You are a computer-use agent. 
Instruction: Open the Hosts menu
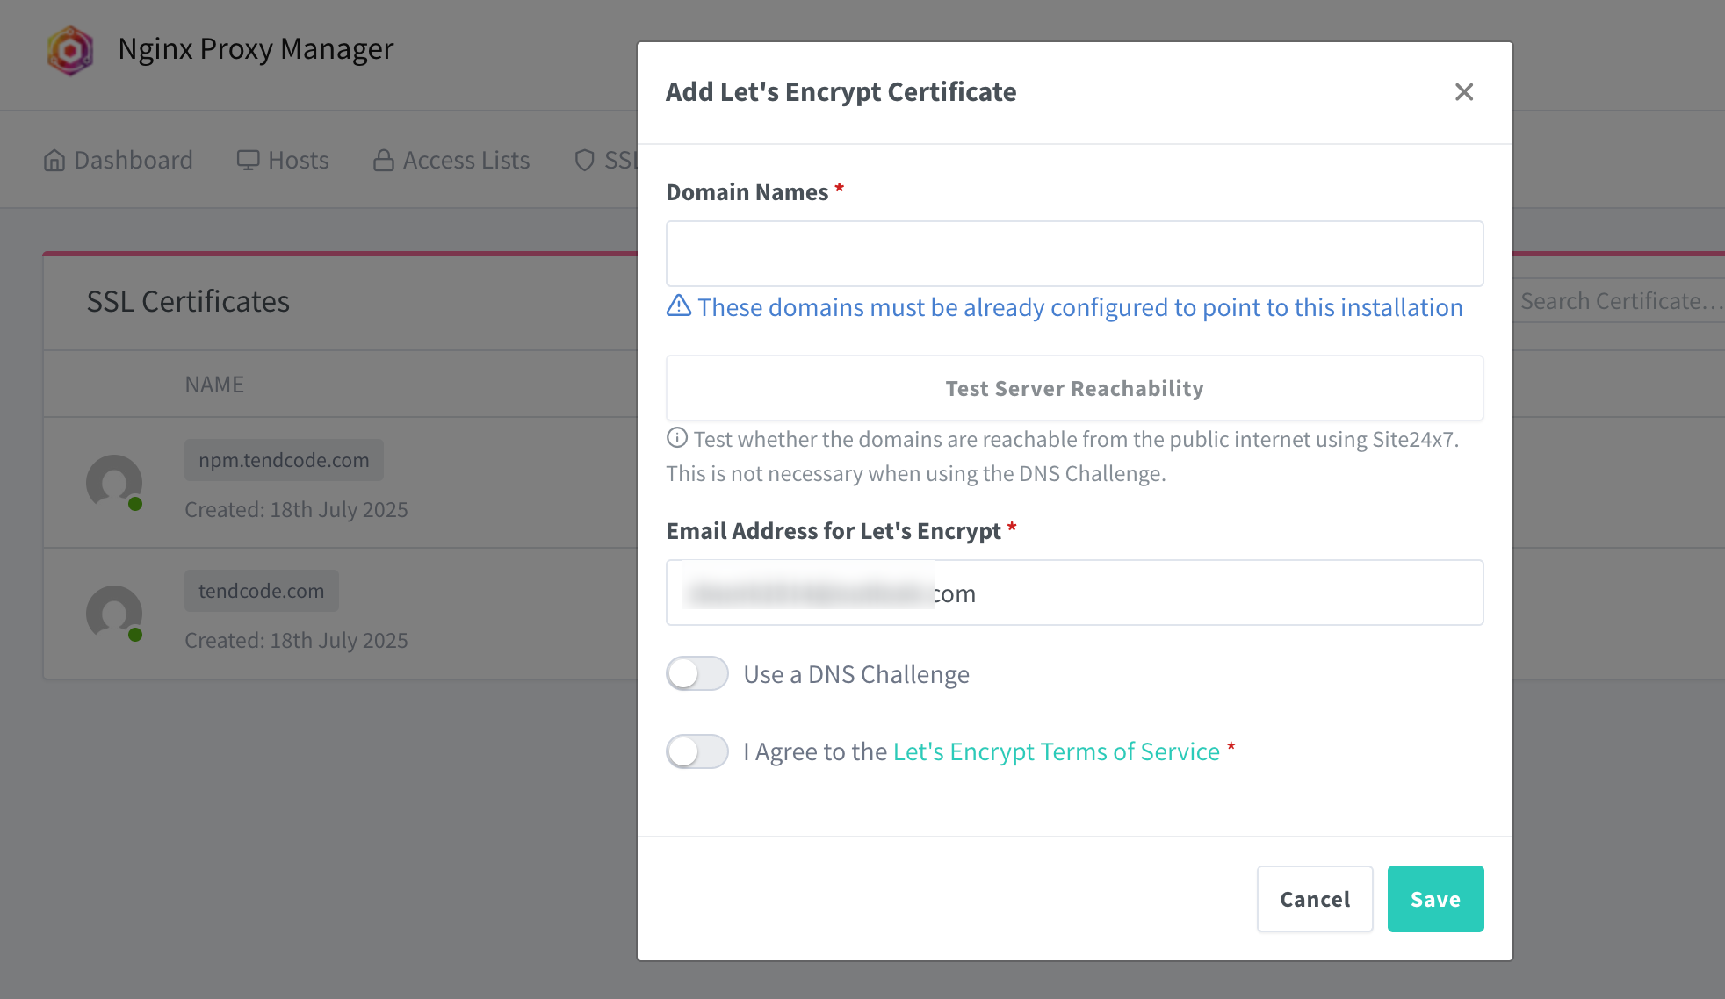point(282,160)
